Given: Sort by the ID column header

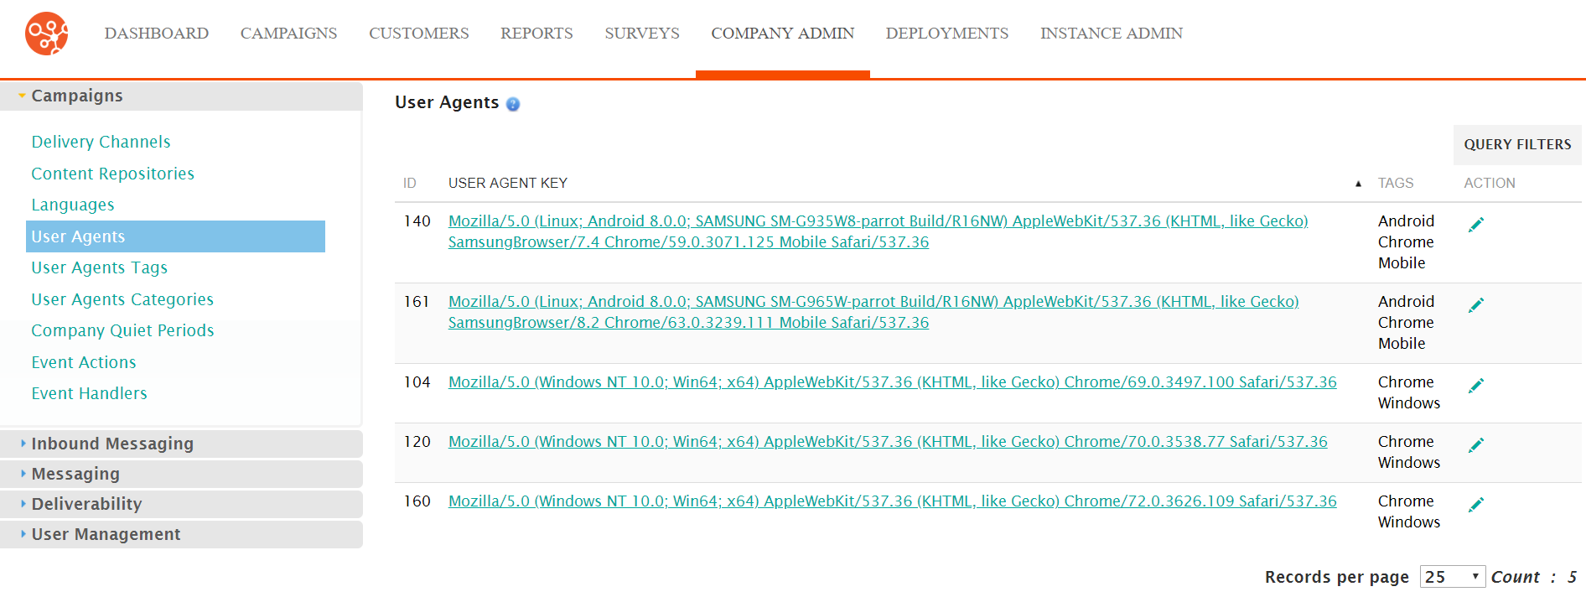Looking at the screenshot, I should point(410,183).
